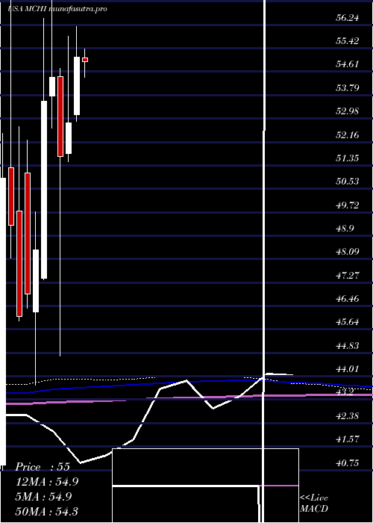Screen dimensions: 373x523
Task: Click the 49.72 axis label
Action: (348, 205)
